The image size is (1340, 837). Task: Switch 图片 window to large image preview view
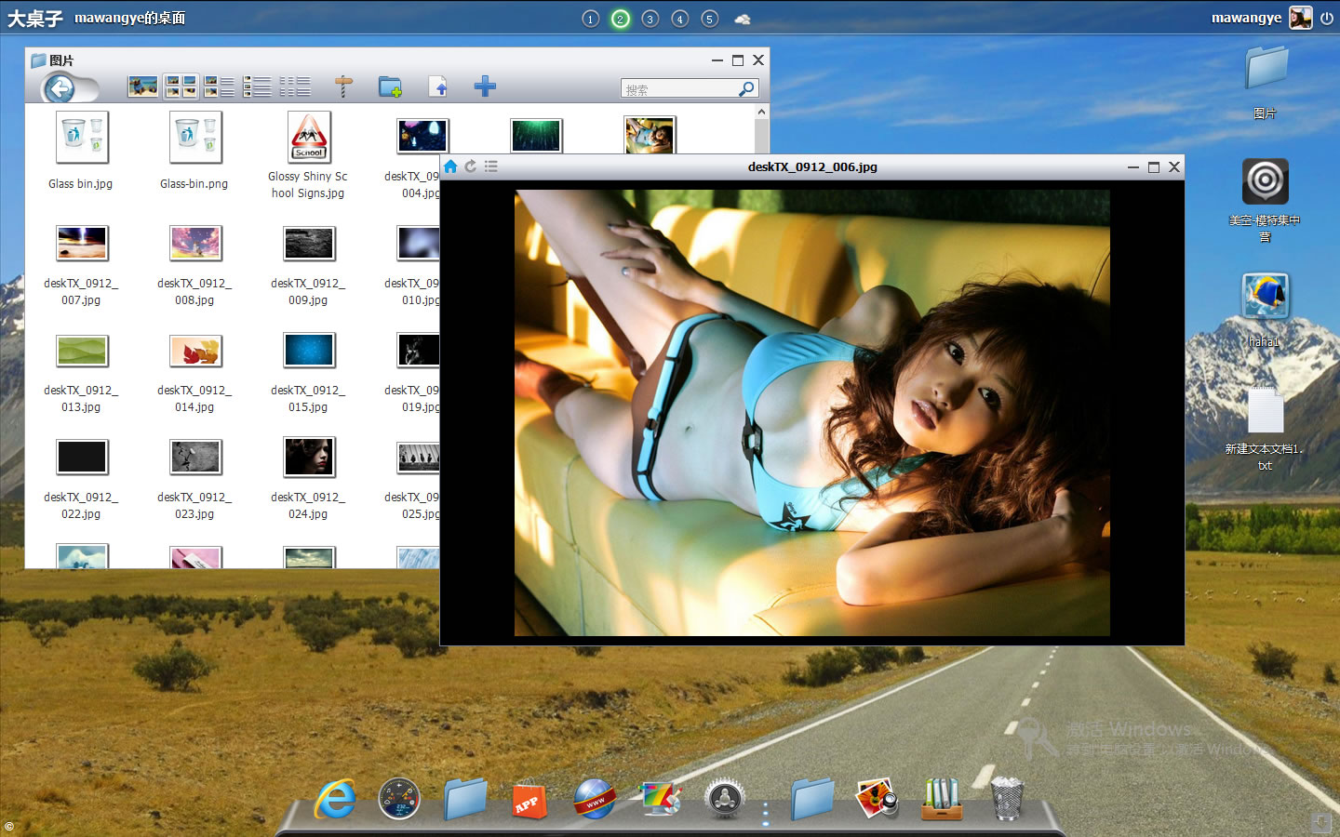(142, 86)
